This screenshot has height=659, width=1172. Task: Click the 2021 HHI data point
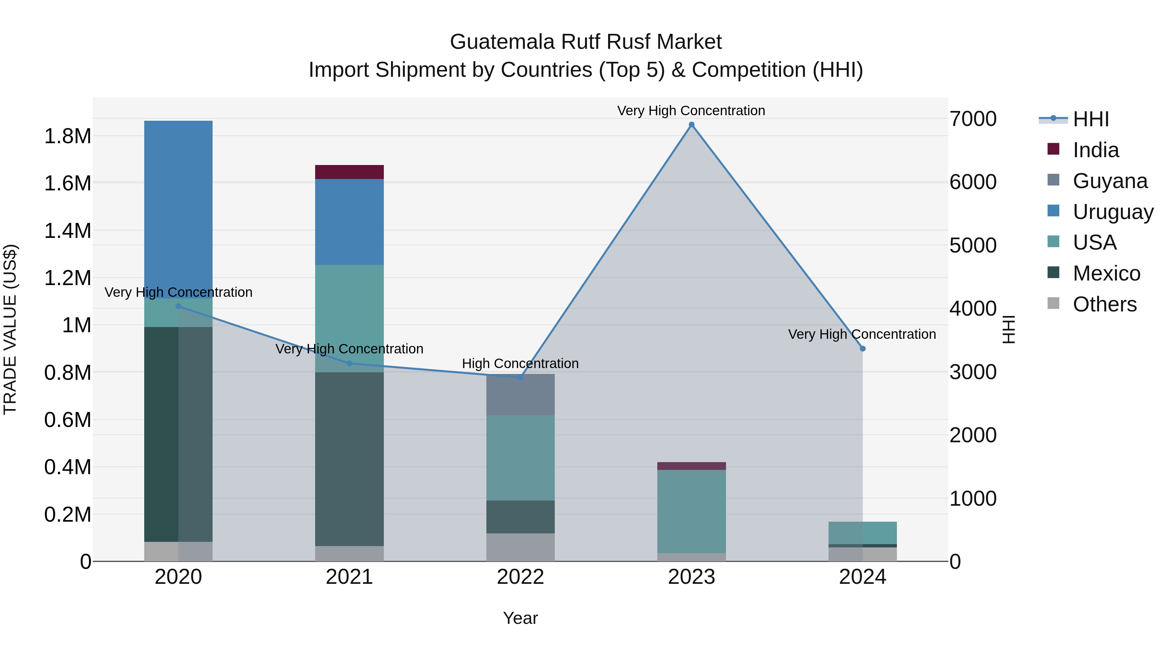click(x=349, y=364)
